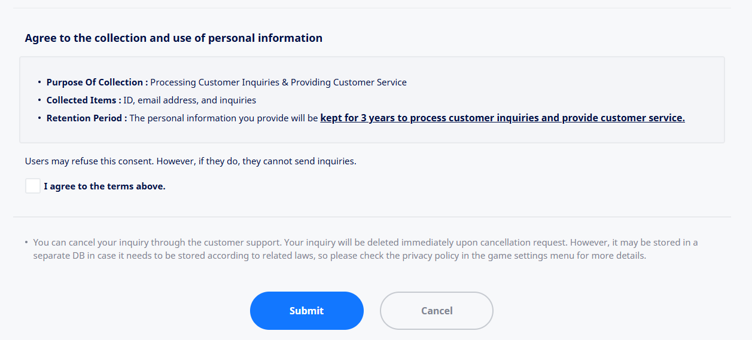The width and height of the screenshot is (752, 340).
Task: Click "Processing Customer Inquiries" purpose text
Action: click(278, 82)
